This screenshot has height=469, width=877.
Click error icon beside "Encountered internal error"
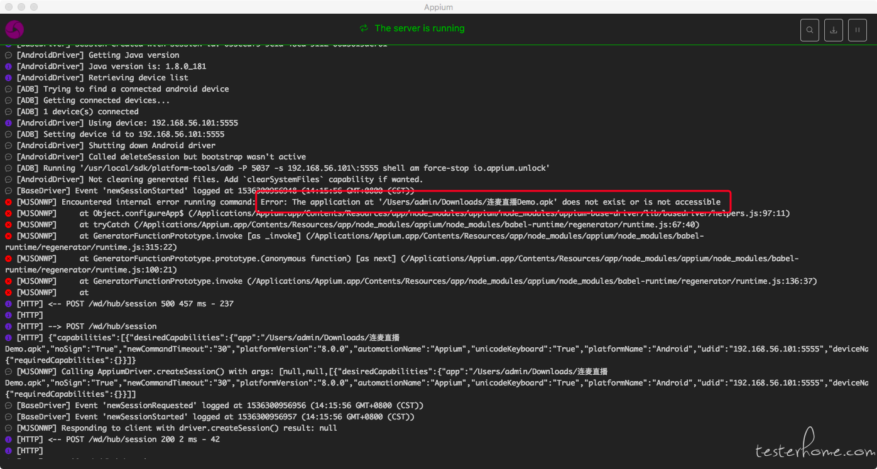click(x=9, y=202)
